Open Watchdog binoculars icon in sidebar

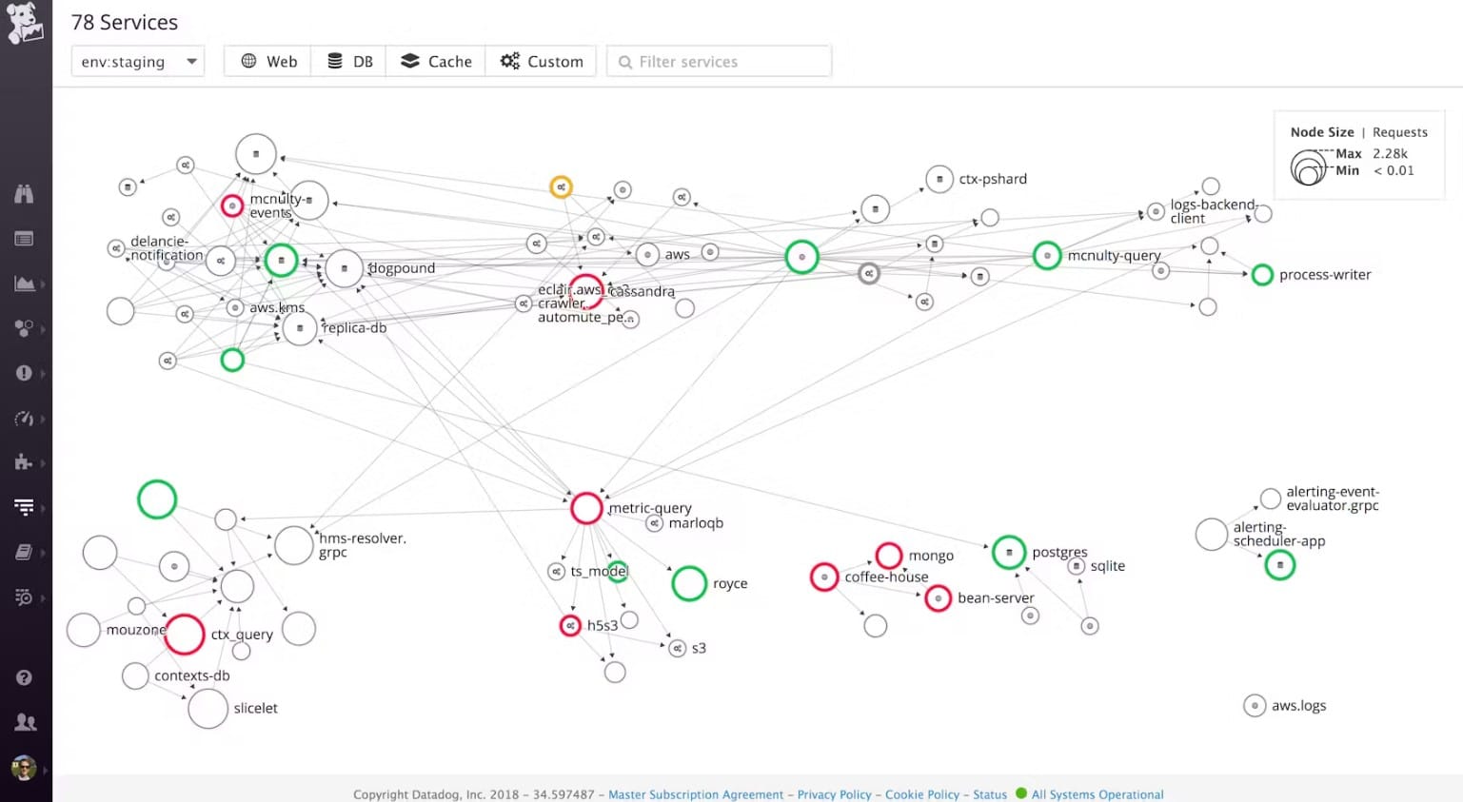(x=24, y=193)
